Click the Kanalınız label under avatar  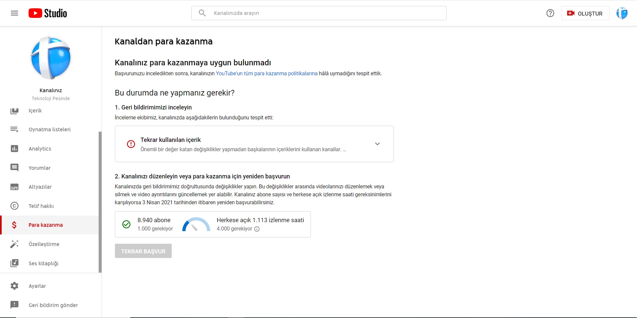coord(51,90)
